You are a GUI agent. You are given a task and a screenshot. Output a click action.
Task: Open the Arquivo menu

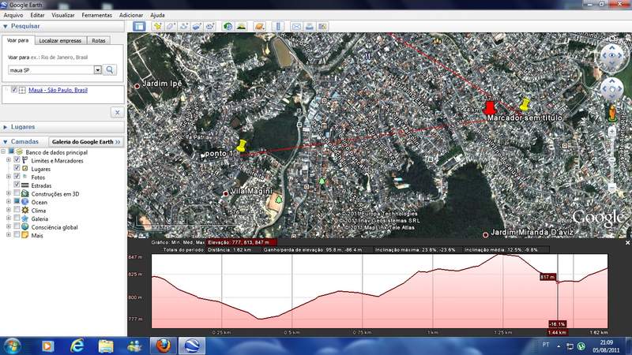click(13, 15)
